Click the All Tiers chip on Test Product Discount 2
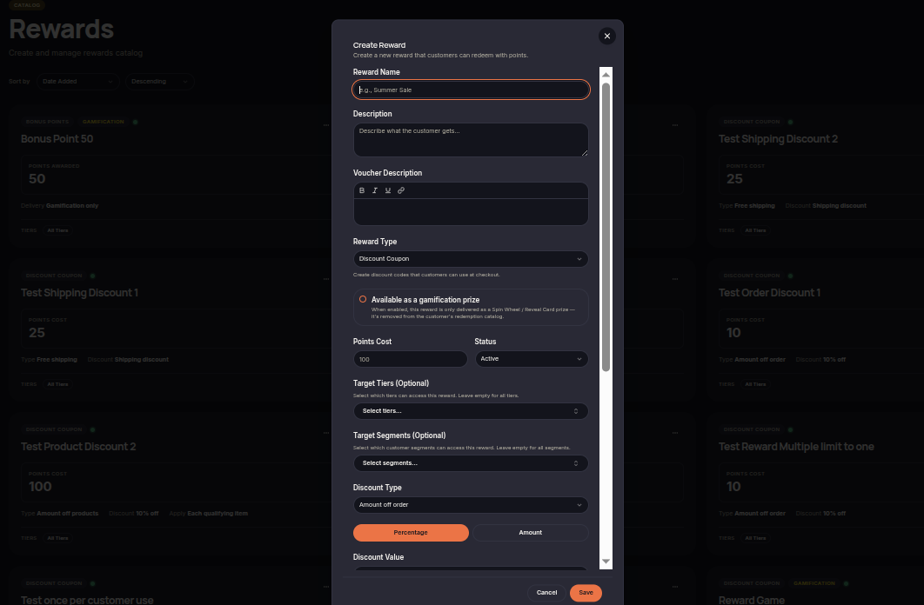This screenshot has height=605, width=924. click(57, 538)
